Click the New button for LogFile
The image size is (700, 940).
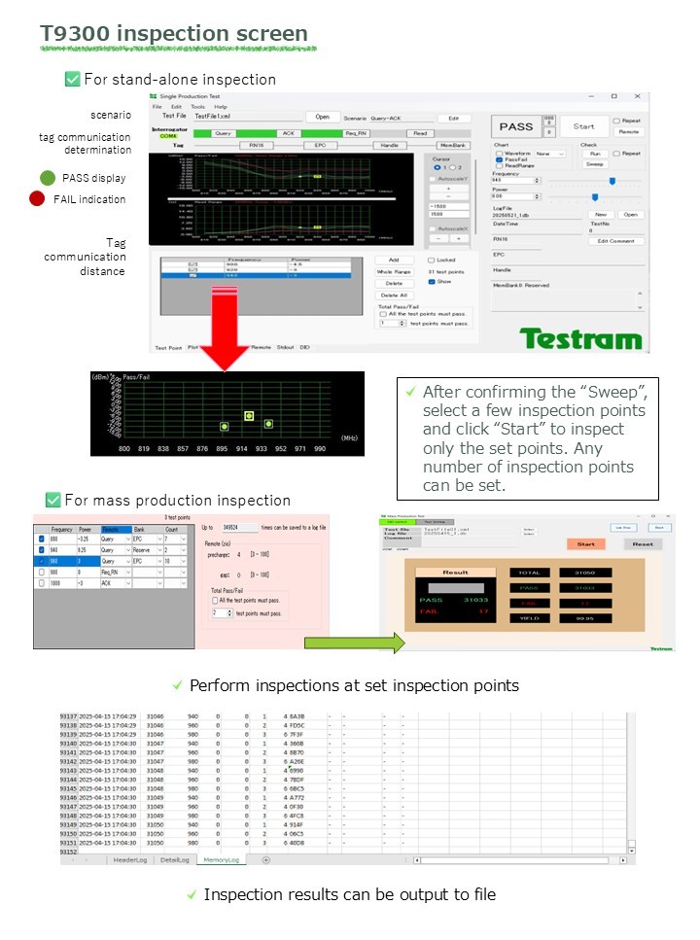tap(601, 215)
